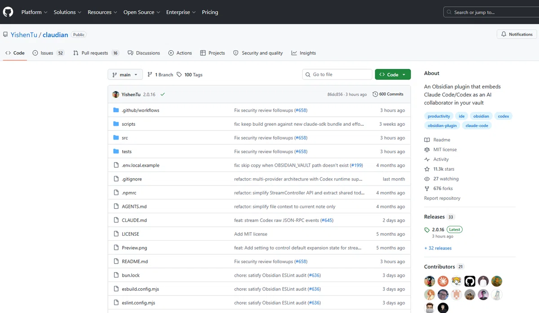Expand the Open Source menu
The height and width of the screenshot is (313, 539).
coord(142,12)
